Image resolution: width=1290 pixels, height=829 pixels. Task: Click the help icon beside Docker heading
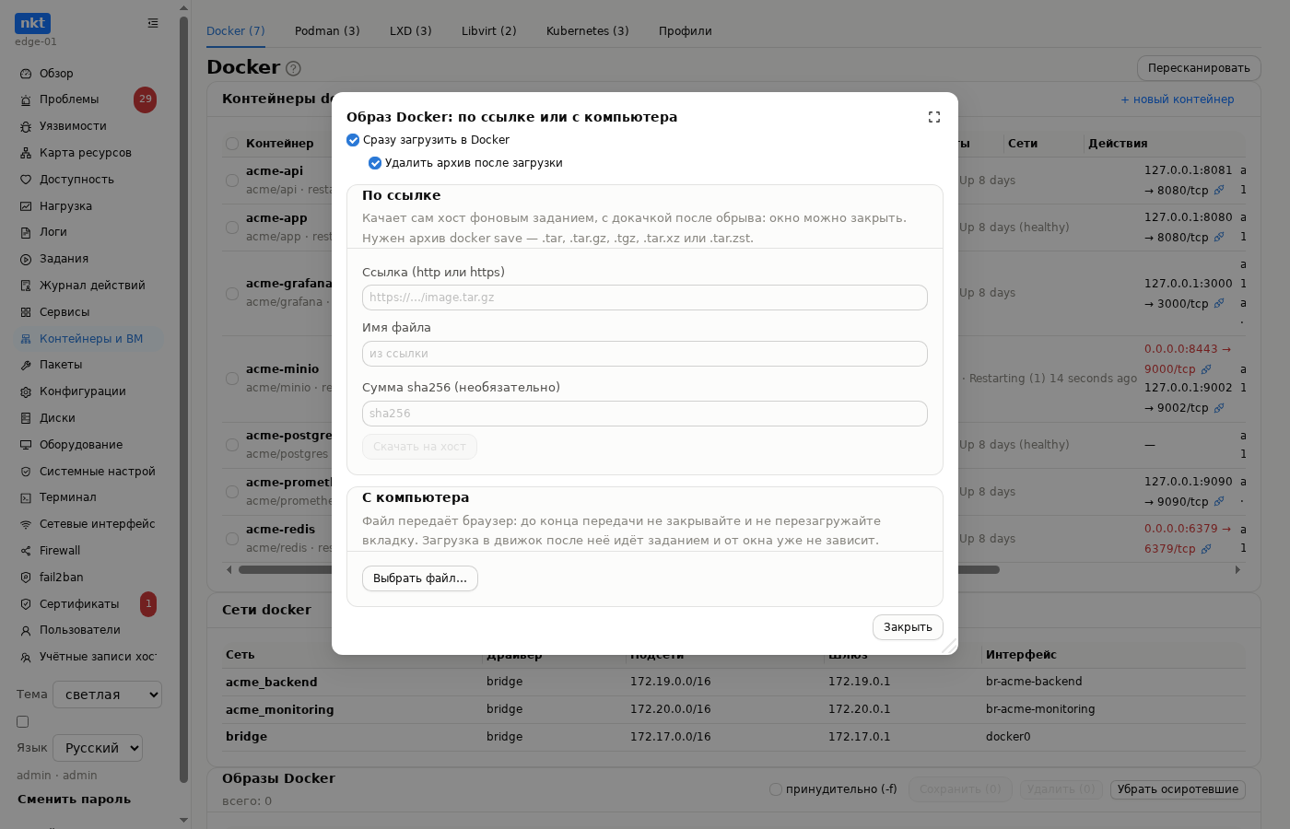[293, 68]
